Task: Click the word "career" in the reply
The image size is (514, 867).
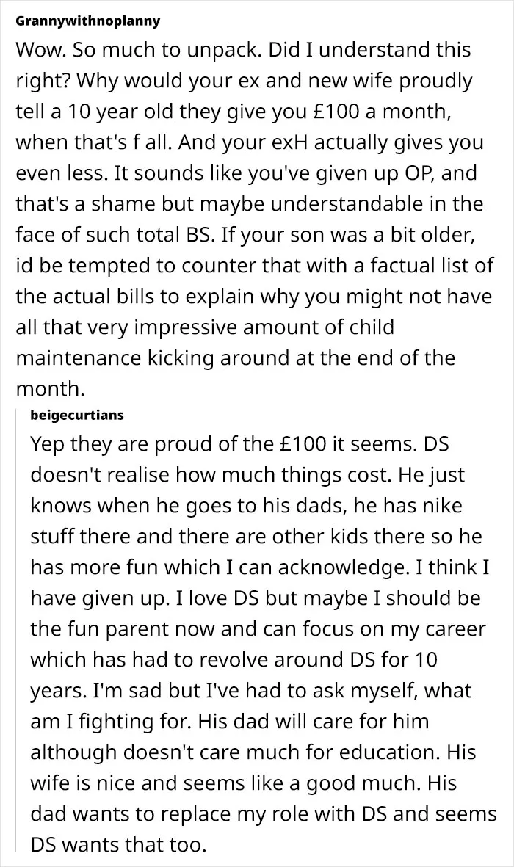Action: tap(452, 630)
